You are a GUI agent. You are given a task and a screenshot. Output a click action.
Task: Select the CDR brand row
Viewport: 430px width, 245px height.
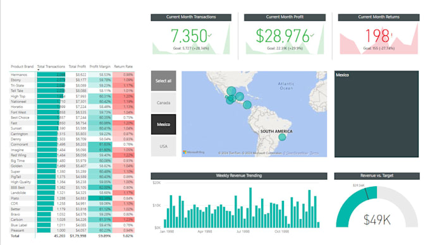coord(72,203)
